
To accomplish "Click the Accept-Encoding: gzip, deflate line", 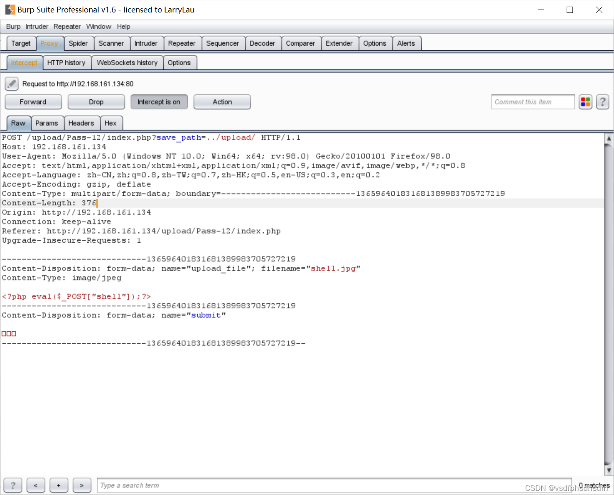I will 76,184.
